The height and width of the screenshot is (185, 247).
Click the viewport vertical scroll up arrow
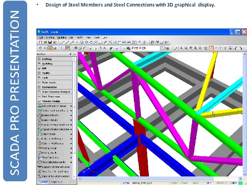click(x=245, y=54)
